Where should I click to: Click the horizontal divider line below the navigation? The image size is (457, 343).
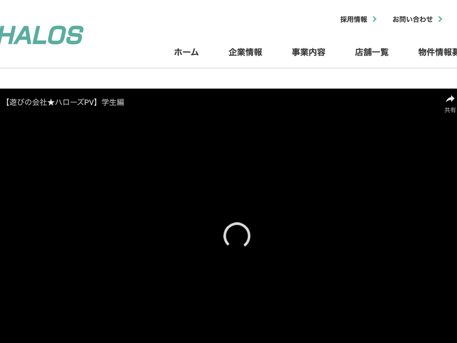click(228, 68)
